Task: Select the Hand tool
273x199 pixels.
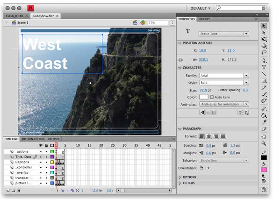Action: (264, 136)
